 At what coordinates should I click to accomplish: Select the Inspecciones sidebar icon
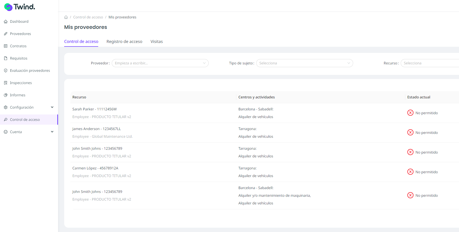(6, 83)
